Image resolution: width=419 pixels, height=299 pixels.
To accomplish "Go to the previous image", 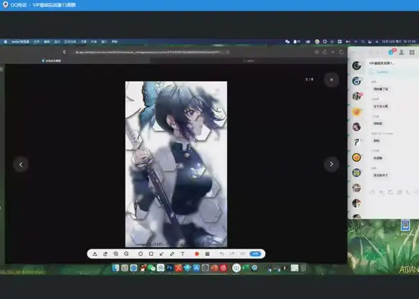I will [21, 164].
